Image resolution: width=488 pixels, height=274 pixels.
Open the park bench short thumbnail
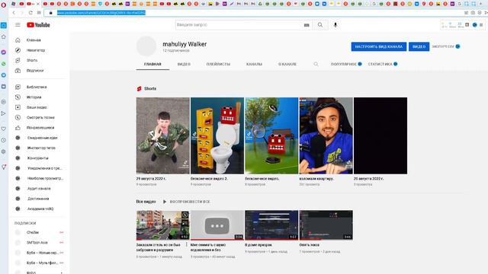click(x=271, y=135)
